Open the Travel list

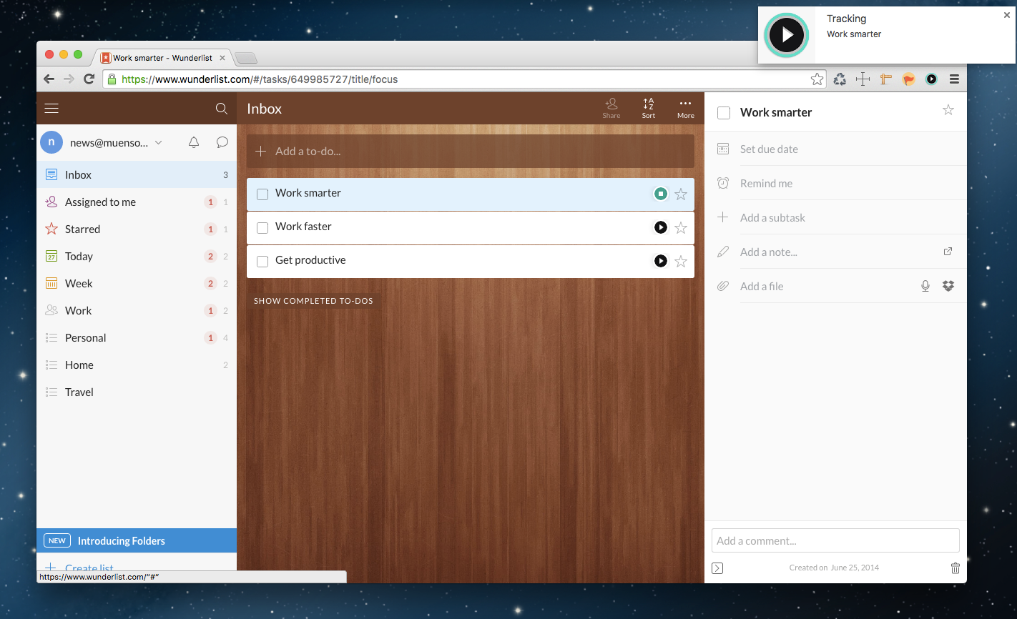(137, 392)
